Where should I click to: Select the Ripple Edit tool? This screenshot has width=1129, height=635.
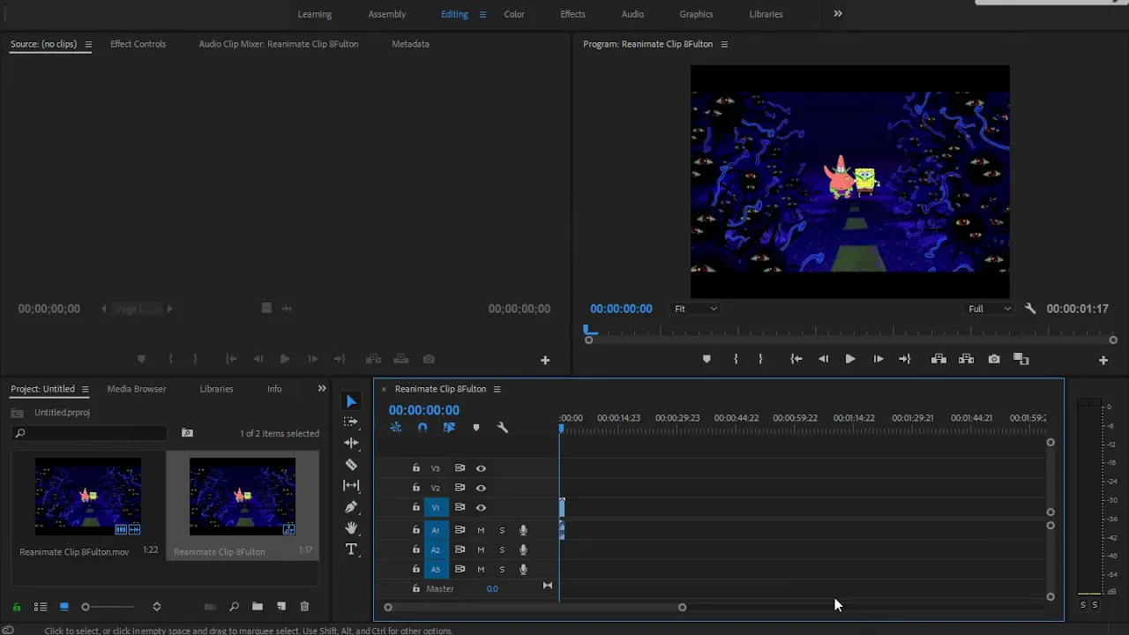pos(351,443)
